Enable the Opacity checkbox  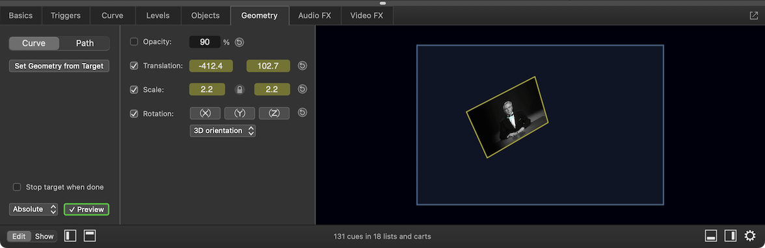coord(134,42)
